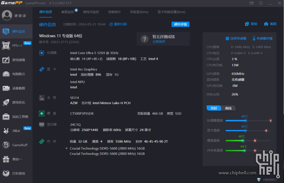Click the mail message icon in title bar

point(252,3)
